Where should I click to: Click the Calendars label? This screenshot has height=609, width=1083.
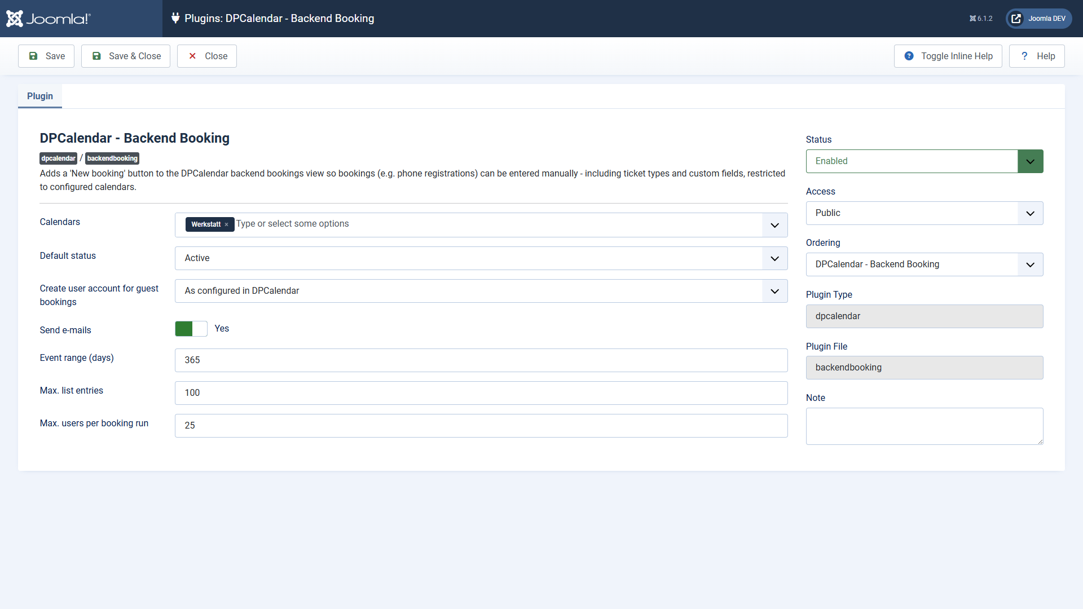point(60,222)
